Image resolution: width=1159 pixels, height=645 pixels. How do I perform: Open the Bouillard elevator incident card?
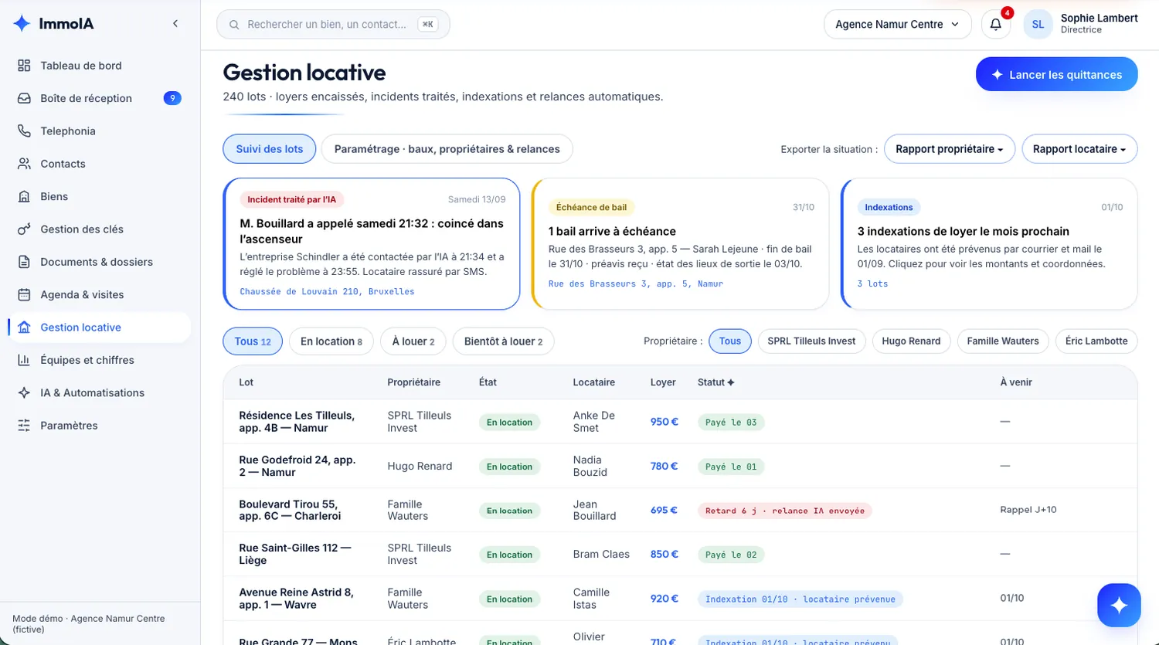(x=372, y=244)
